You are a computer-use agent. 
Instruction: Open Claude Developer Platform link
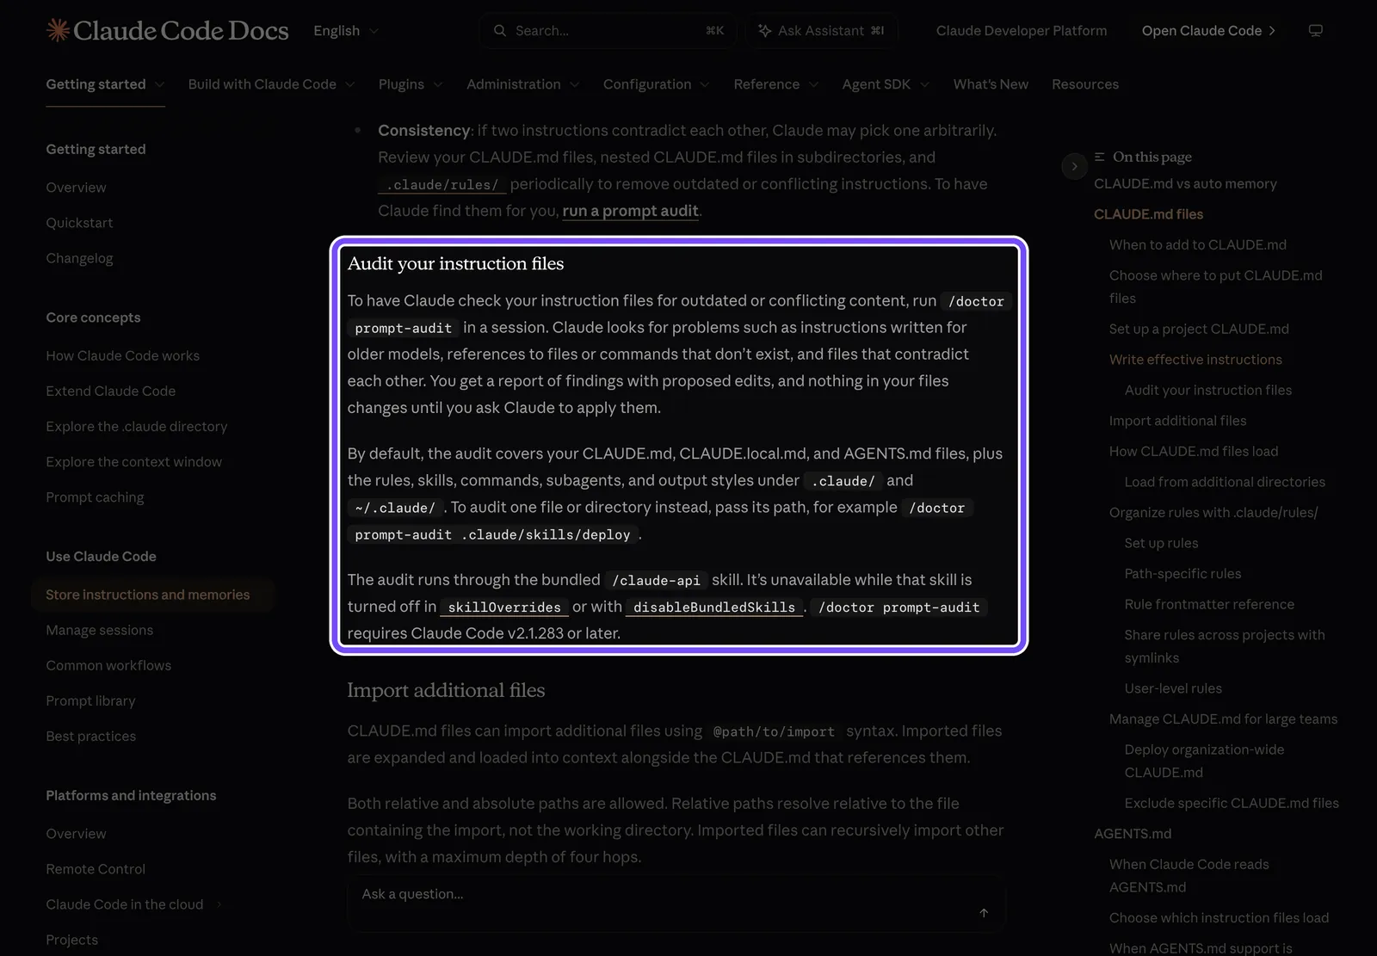click(x=1022, y=31)
